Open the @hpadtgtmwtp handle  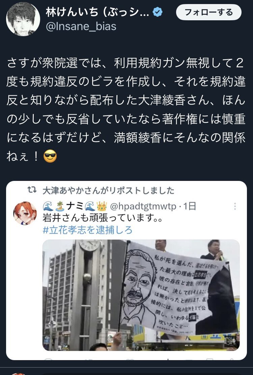[x=143, y=206]
